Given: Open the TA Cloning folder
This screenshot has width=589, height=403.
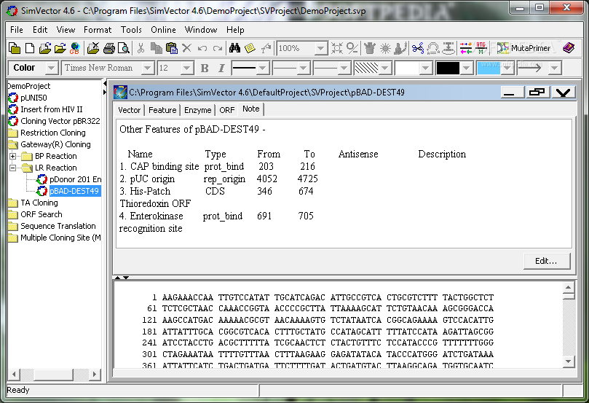Looking at the screenshot, I should pos(39,203).
